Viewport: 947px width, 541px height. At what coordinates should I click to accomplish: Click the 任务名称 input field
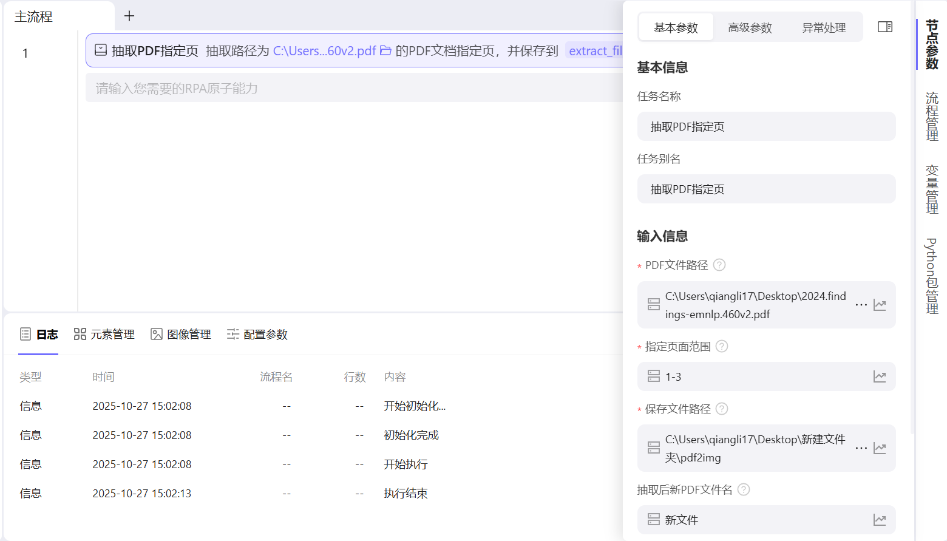coord(766,126)
